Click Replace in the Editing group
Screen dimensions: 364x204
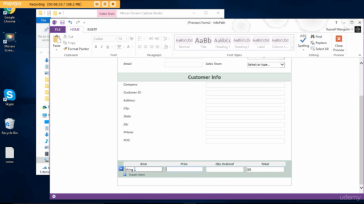point(318,43)
